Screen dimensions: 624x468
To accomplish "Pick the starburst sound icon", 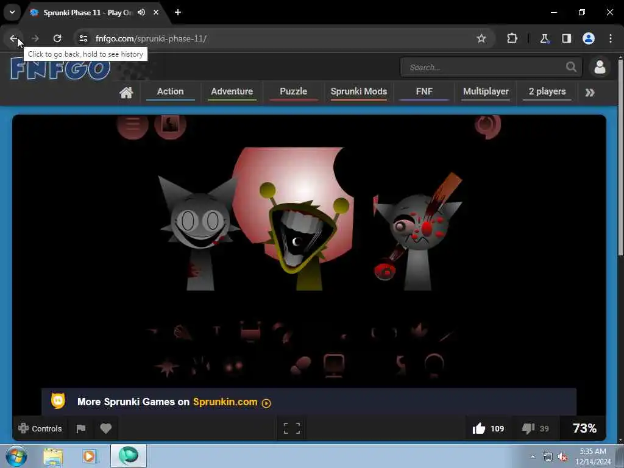I will coord(167,366).
